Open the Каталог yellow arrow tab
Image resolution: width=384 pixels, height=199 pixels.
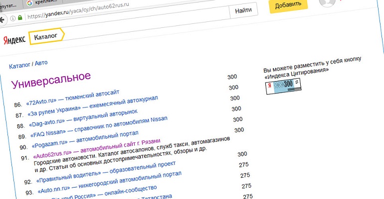(46, 37)
